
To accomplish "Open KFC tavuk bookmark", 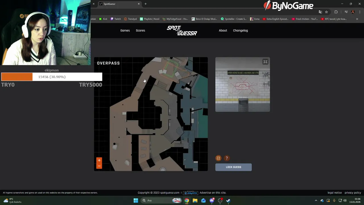I will [x=334, y=19].
